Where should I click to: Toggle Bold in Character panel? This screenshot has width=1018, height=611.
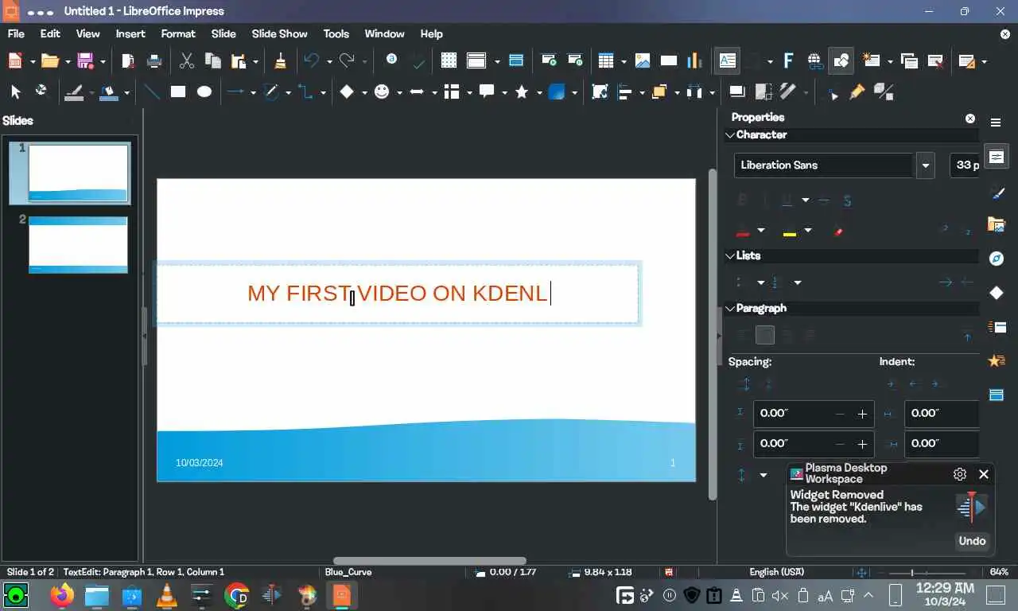point(743,200)
